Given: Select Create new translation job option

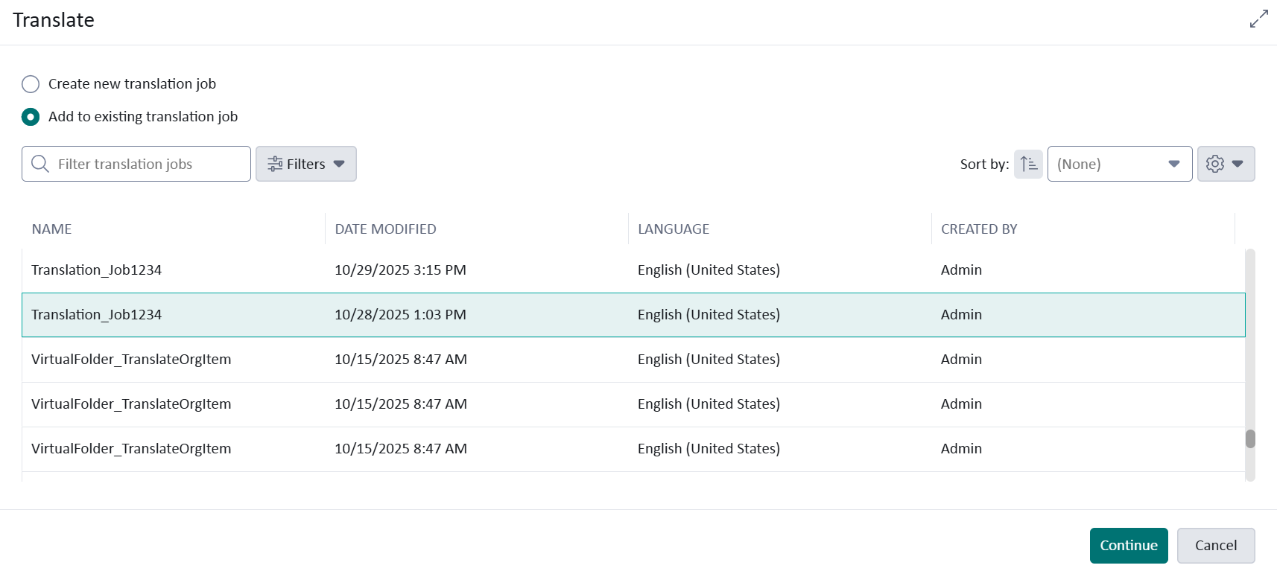Looking at the screenshot, I should click(x=31, y=84).
